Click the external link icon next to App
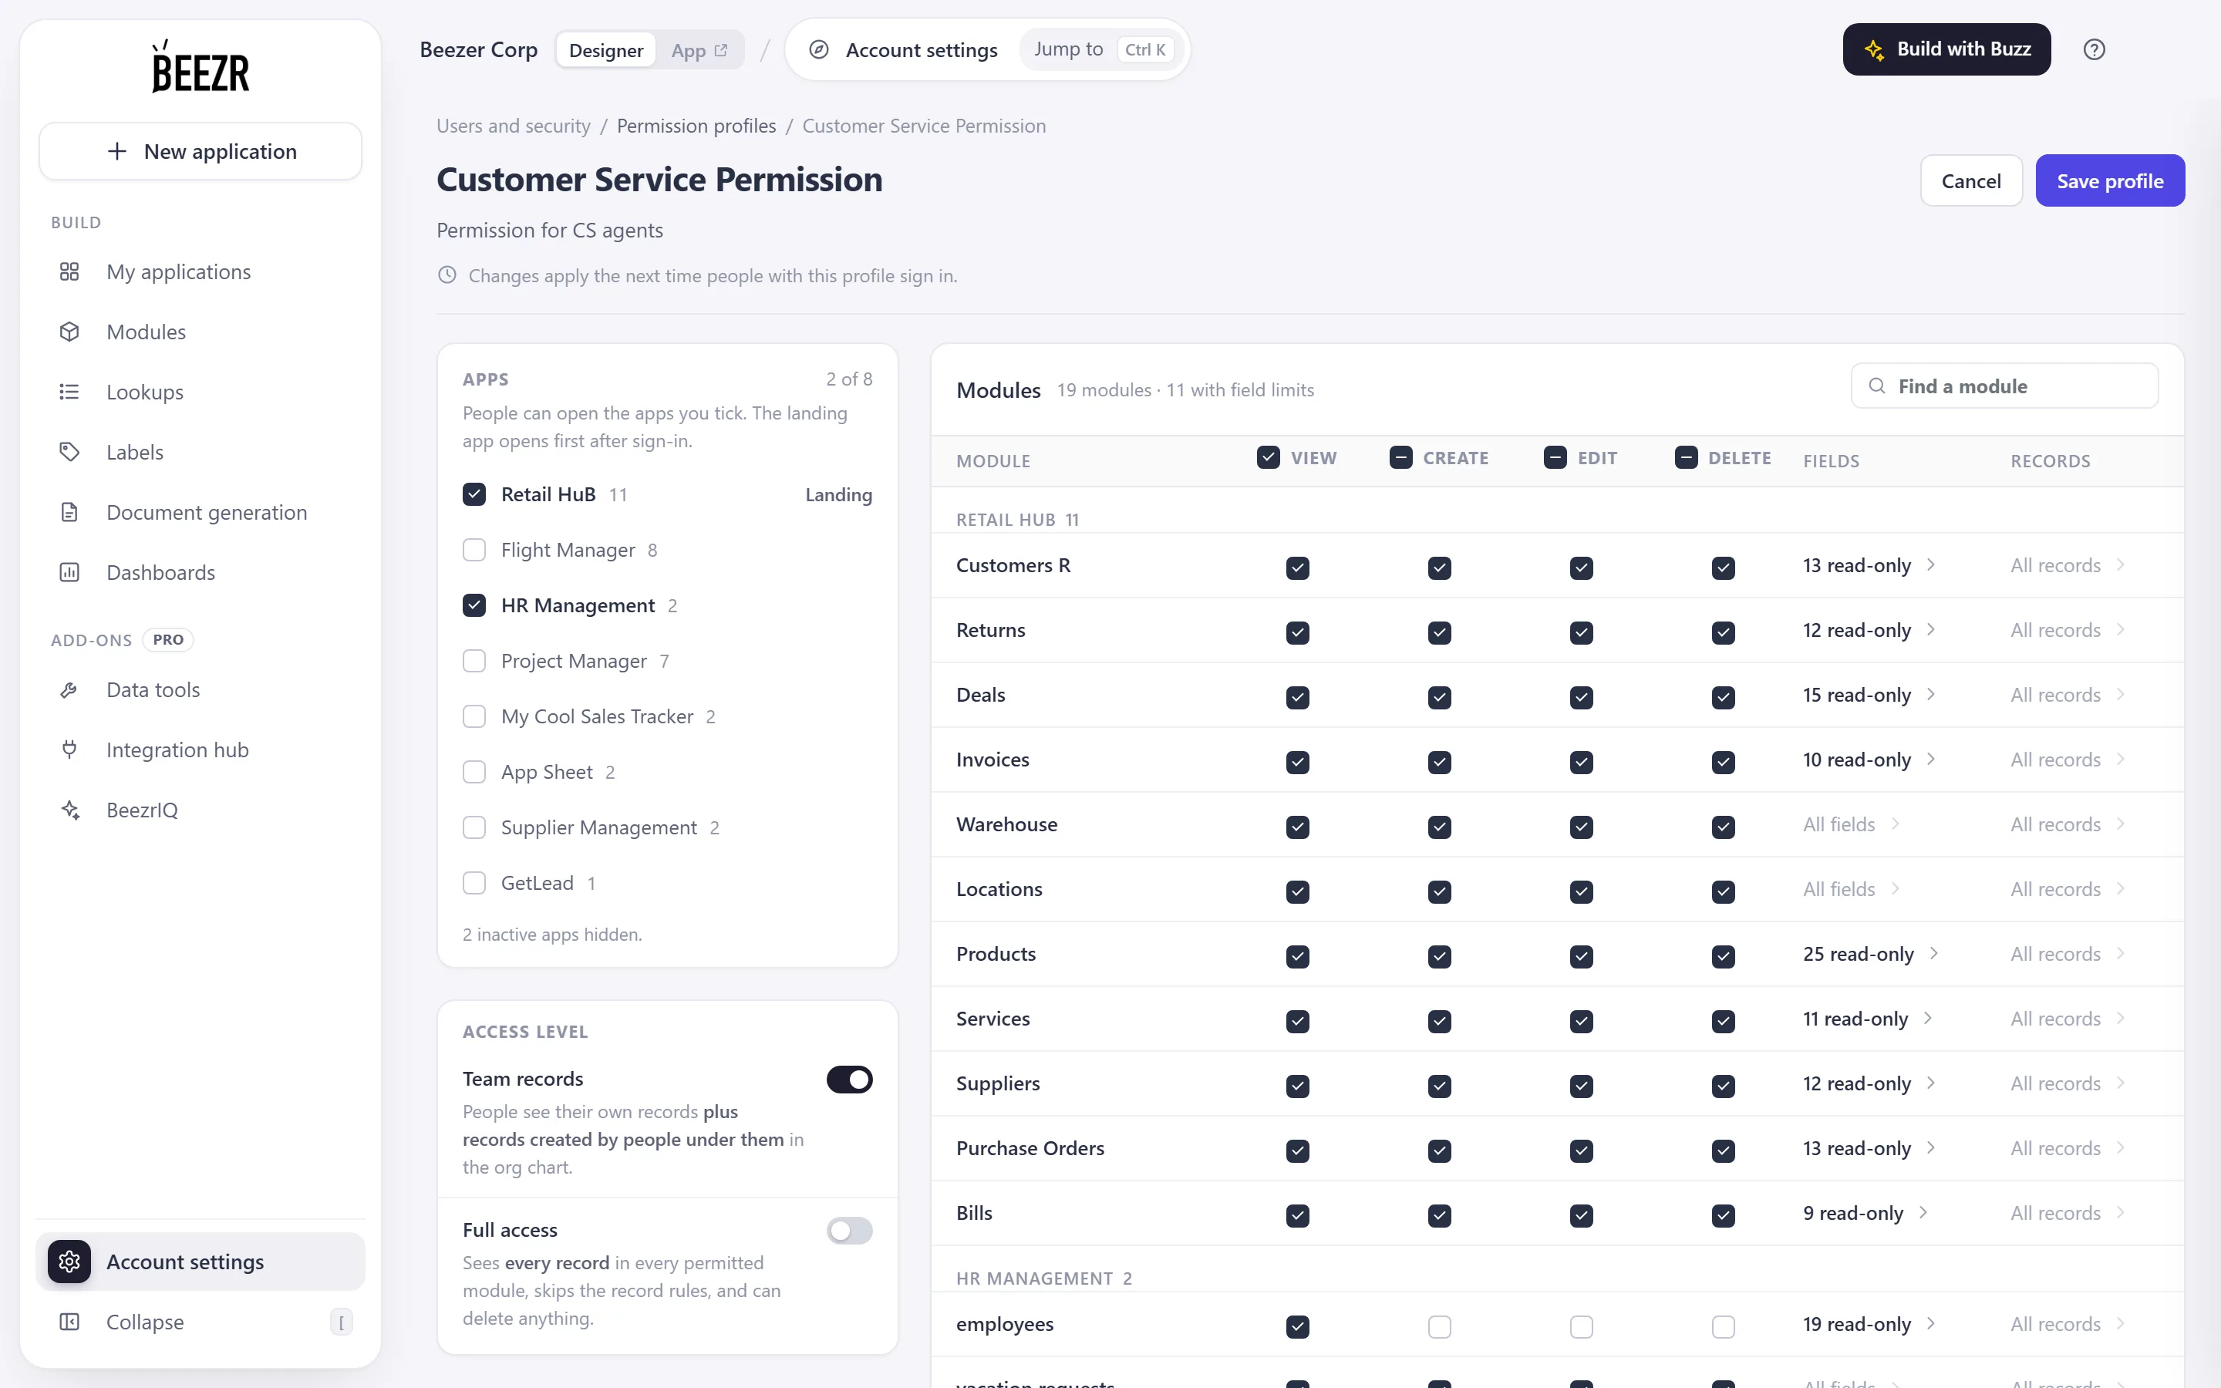 [721, 50]
